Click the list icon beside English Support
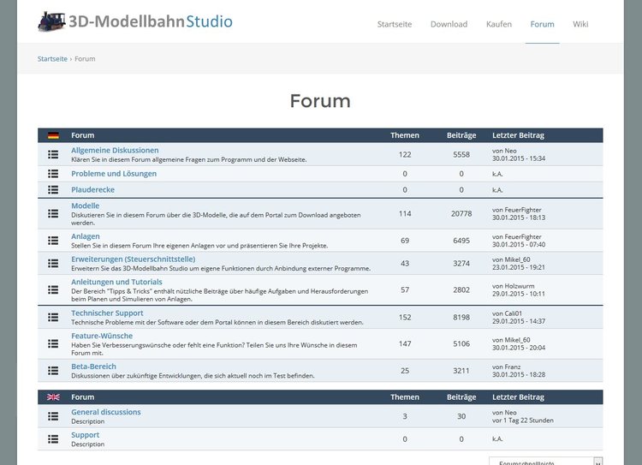The image size is (642, 465). point(53,438)
